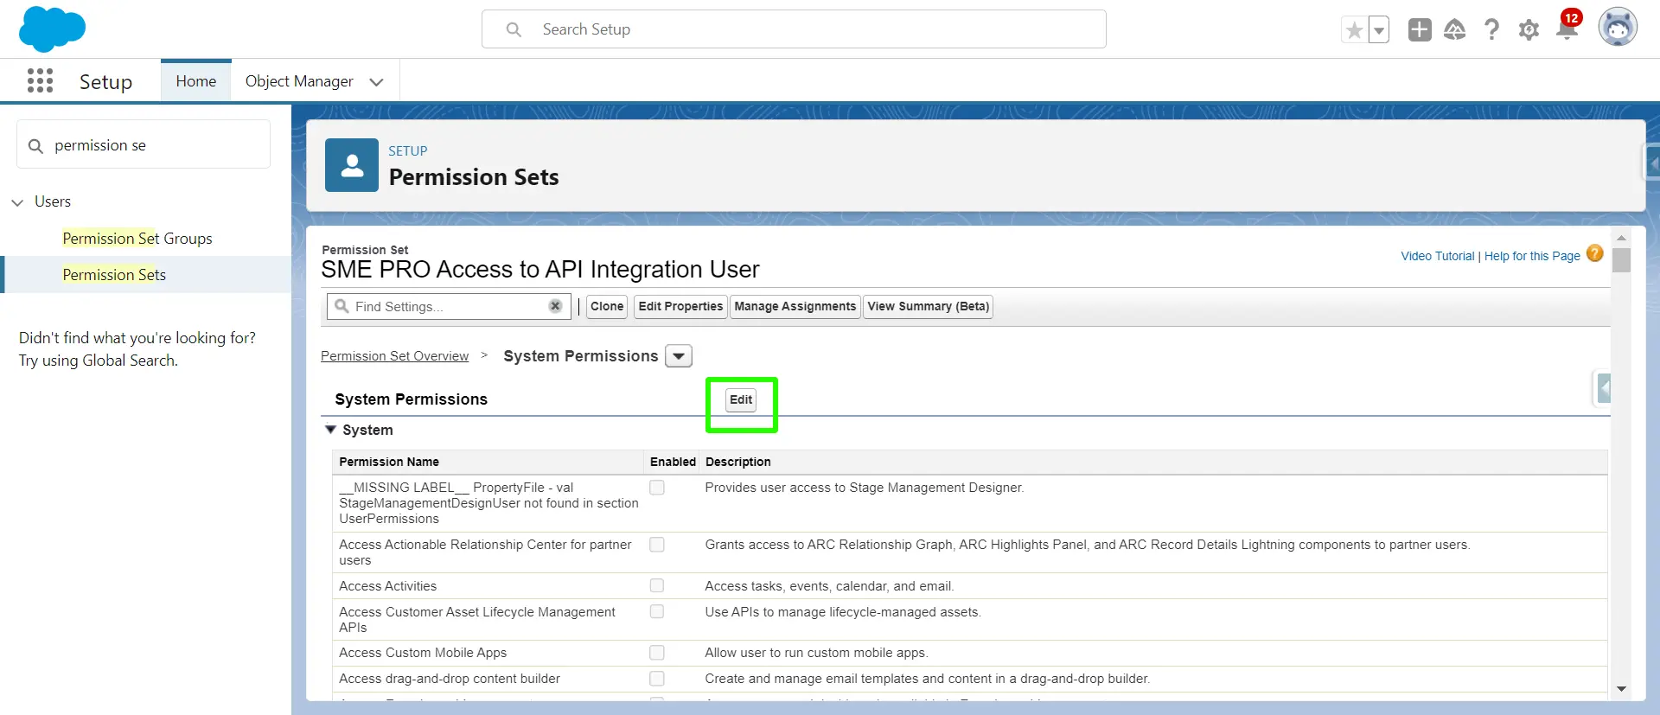The width and height of the screenshot is (1660, 715).
Task: Expand the right side panel arrow handle
Action: click(x=1603, y=388)
